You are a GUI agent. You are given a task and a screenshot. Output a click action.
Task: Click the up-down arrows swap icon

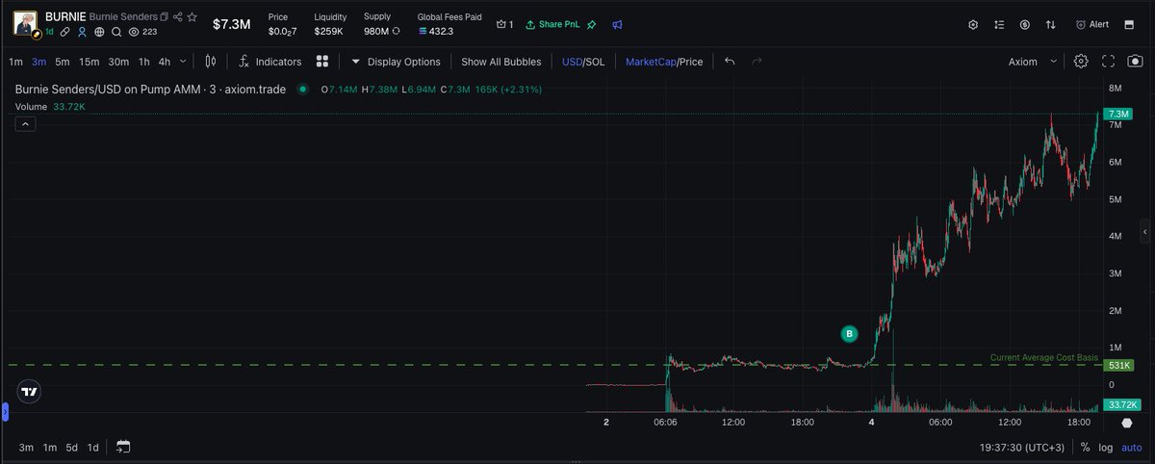pos(1050,24)
